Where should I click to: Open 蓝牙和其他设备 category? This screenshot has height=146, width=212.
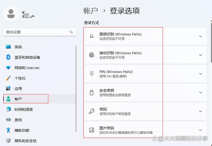tap(39, 57)
